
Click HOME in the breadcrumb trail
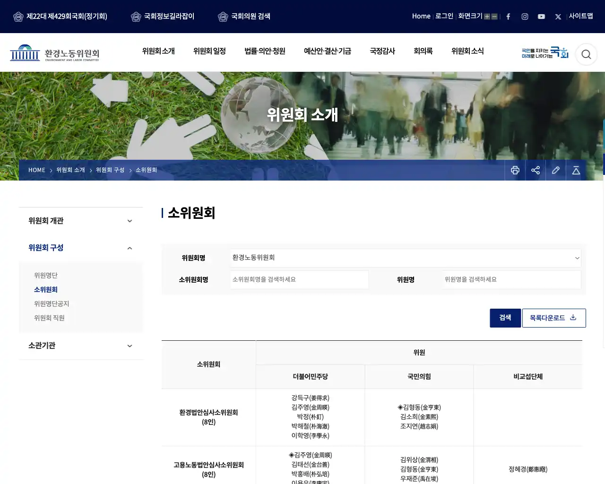click(37, 170)
